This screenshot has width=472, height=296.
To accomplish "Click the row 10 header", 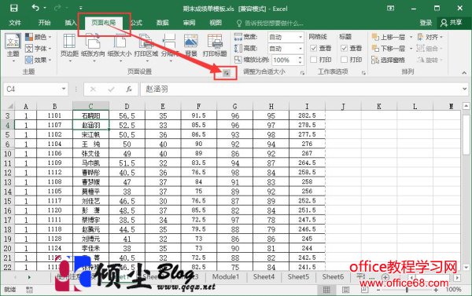I will (x=8, y=154).
